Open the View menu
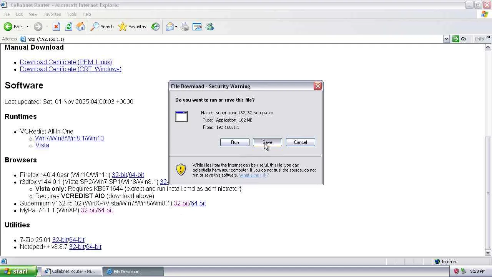 click(x=33, y=14)
